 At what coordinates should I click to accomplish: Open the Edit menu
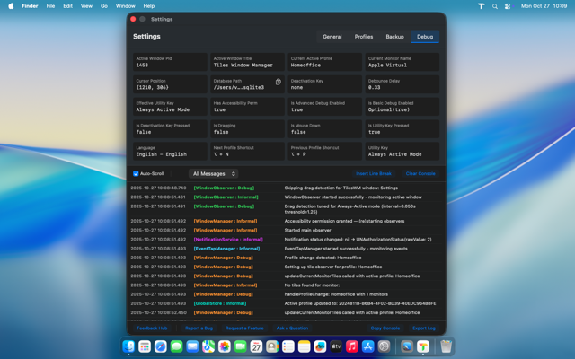pyautogui.click(x=67, y=6)
